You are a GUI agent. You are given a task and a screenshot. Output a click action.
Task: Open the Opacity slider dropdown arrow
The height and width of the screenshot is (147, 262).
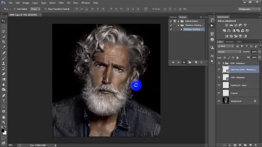(x=260, y=52)
